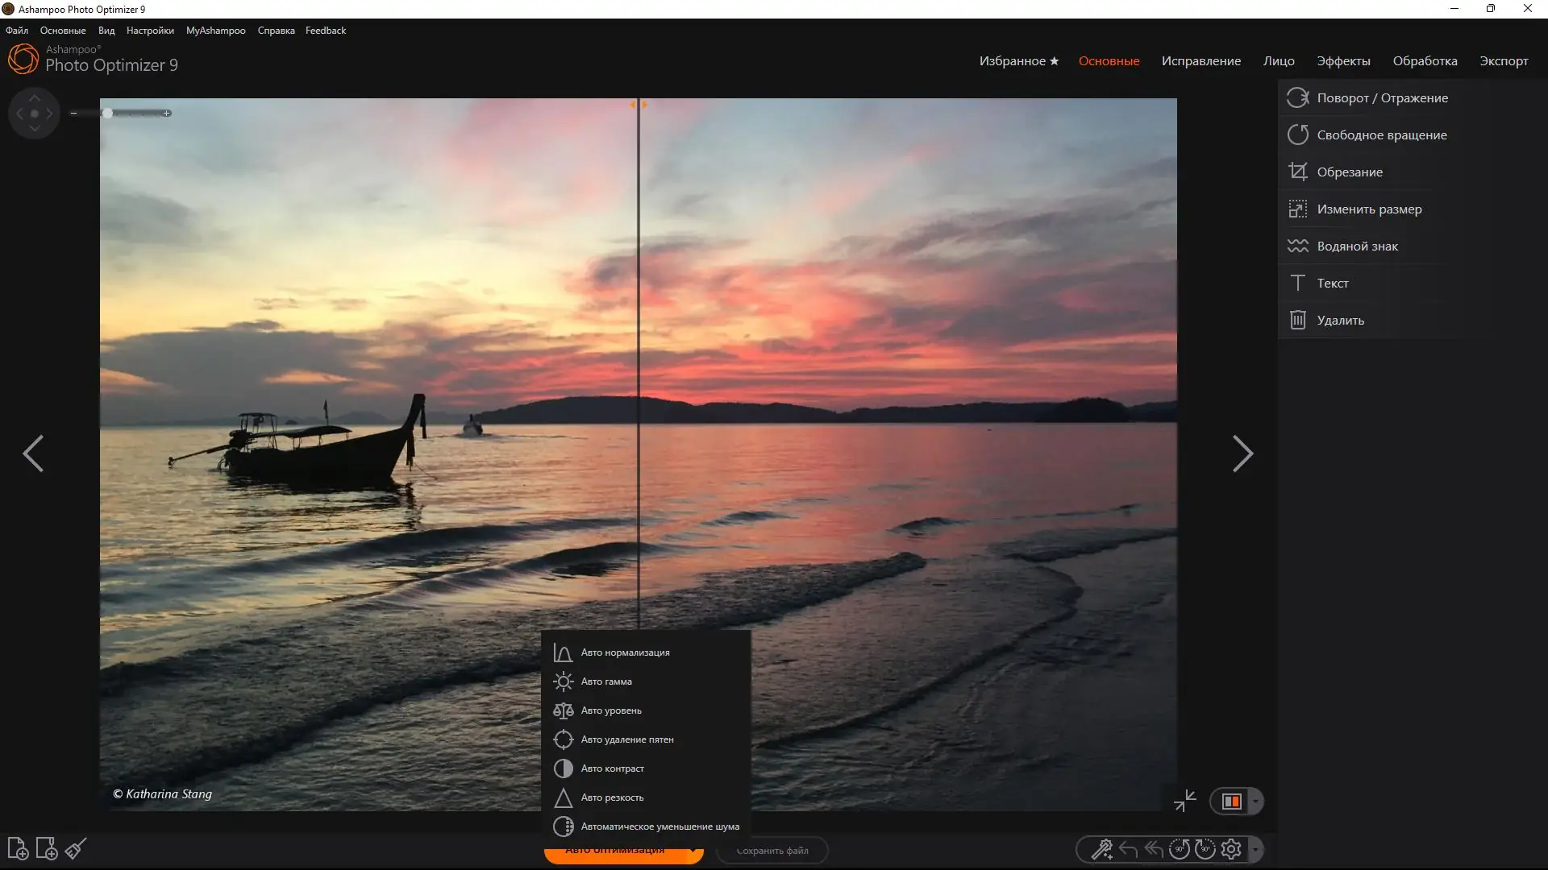The height and width of the screenshot is (870, 1548).
Task: Open the Вид menu
Action: [x=105, y=30]
